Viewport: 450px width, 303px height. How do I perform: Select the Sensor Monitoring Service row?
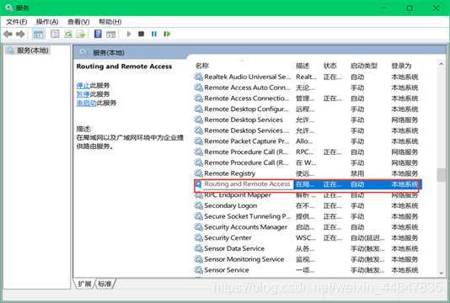[x=307, y=259]
